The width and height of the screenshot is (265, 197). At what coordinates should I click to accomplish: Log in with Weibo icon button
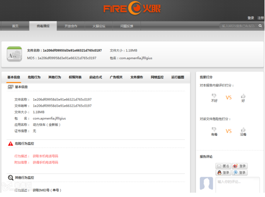(239, 166)
